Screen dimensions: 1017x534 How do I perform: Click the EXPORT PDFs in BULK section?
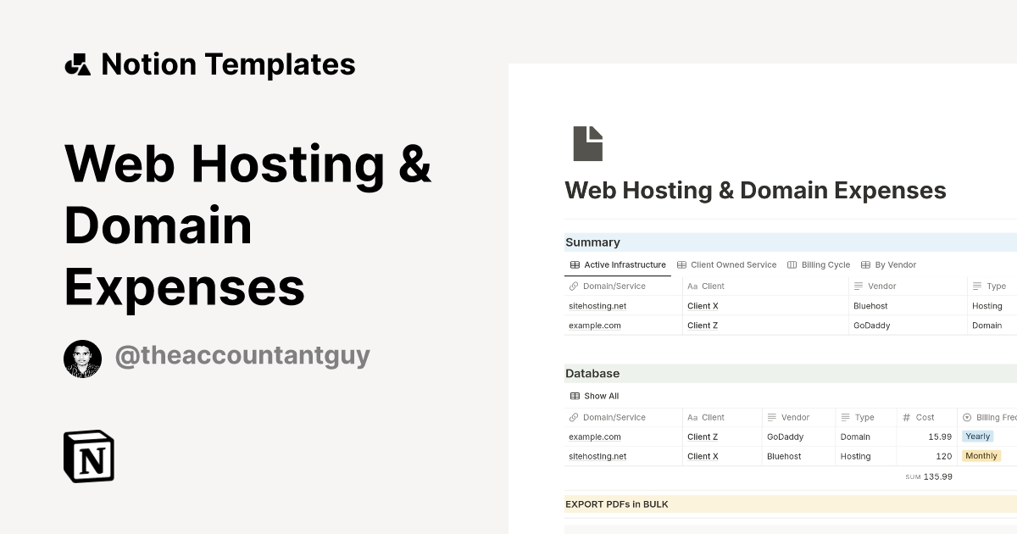[616, 503]
